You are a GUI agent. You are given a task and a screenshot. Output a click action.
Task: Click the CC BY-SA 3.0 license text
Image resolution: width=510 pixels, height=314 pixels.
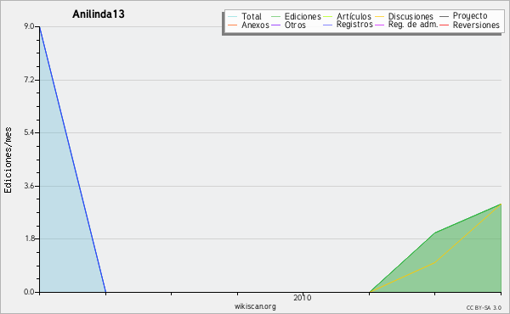pos(484,308)
